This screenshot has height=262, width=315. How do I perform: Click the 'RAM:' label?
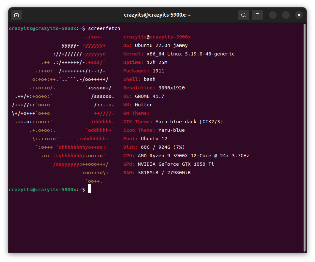(129, 173)
